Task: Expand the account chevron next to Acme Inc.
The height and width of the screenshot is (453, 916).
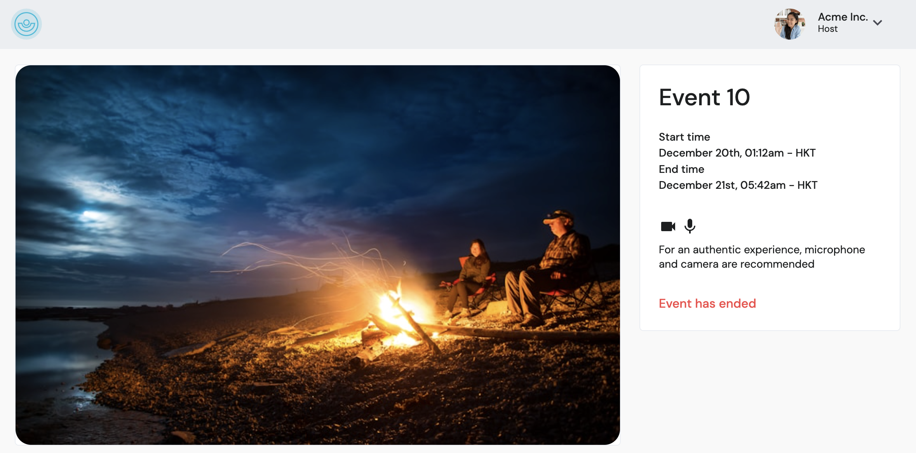Action: [x=878, y=23]
